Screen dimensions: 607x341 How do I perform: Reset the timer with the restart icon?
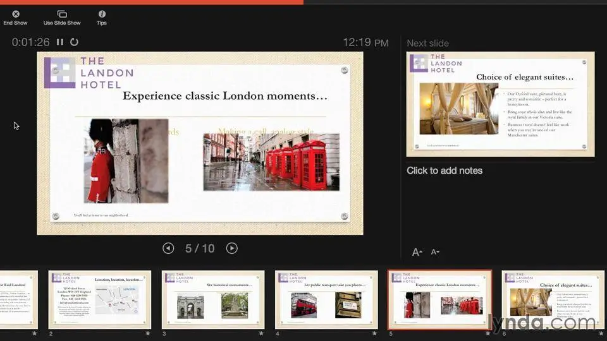[x=74, y=42]
